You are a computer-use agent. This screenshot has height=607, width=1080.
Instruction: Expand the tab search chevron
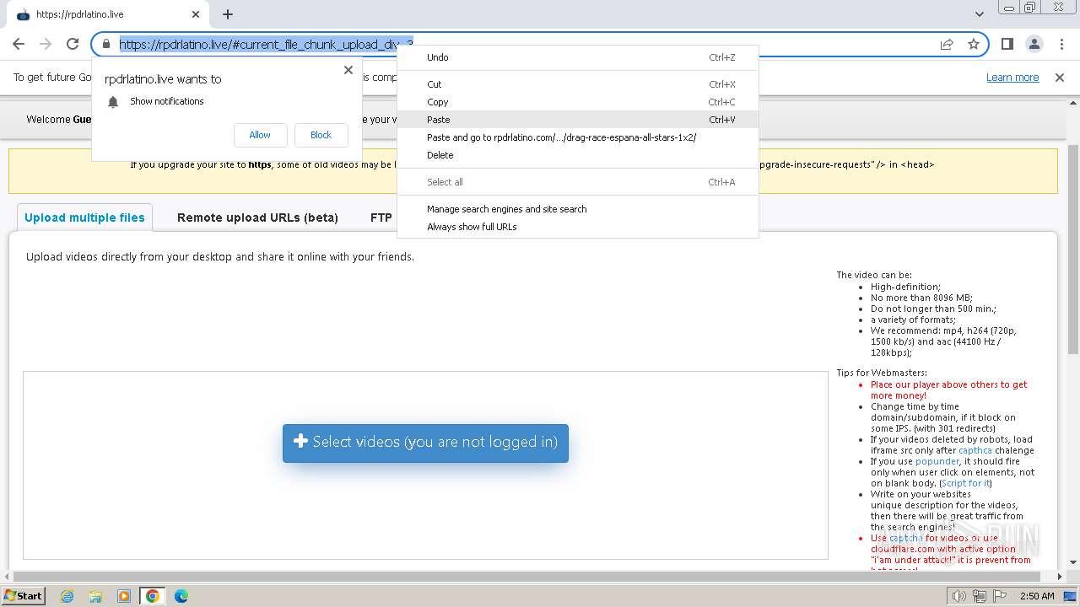pyautogui.click(x=980, y=14)
